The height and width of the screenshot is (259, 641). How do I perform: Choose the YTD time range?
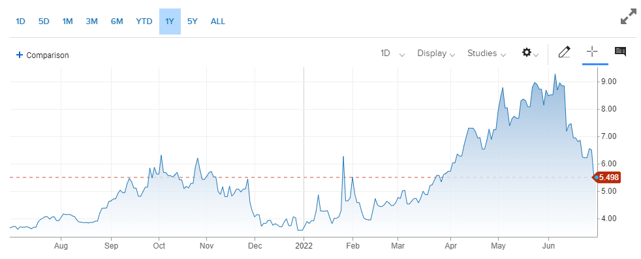point(144,22)
